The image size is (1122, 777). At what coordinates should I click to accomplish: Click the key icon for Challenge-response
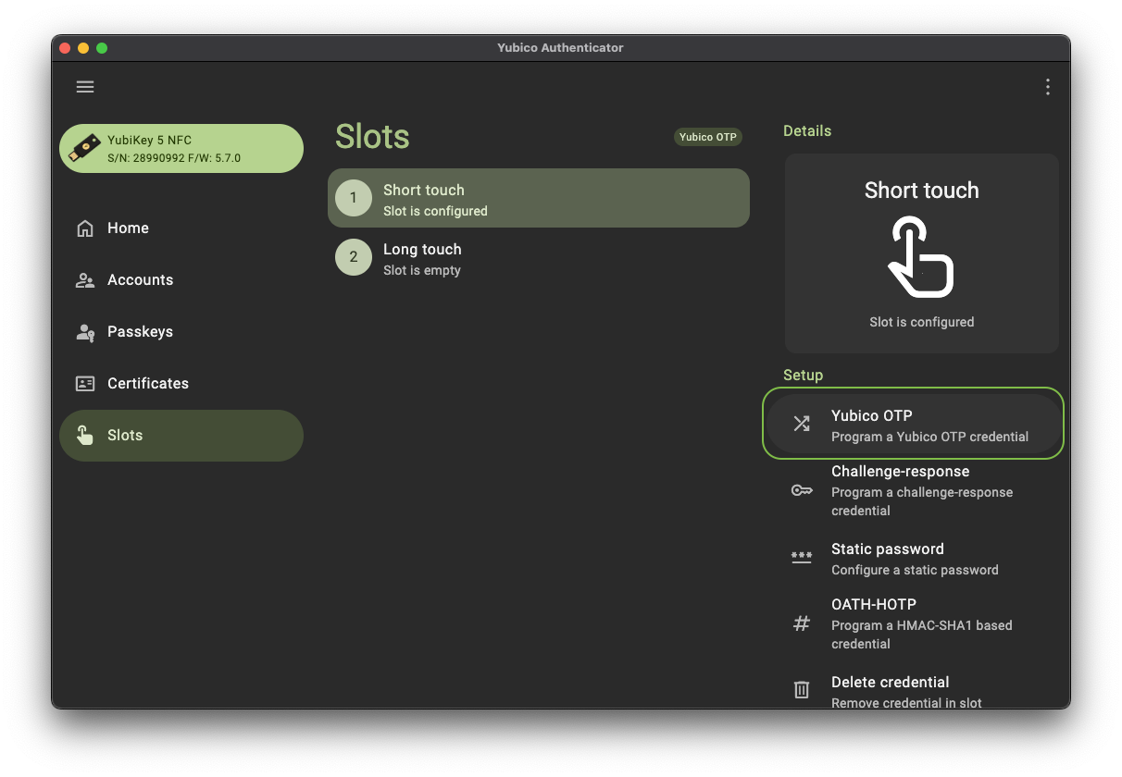(x=802, y=490)
